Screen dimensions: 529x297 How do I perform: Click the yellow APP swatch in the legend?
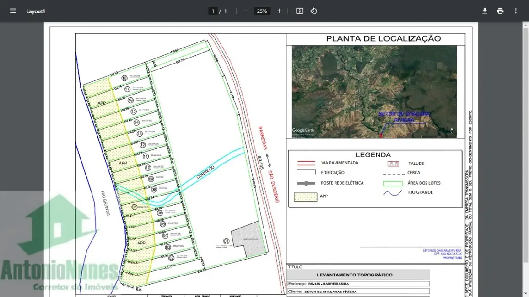pyautogui.click(x=305, y=197)
